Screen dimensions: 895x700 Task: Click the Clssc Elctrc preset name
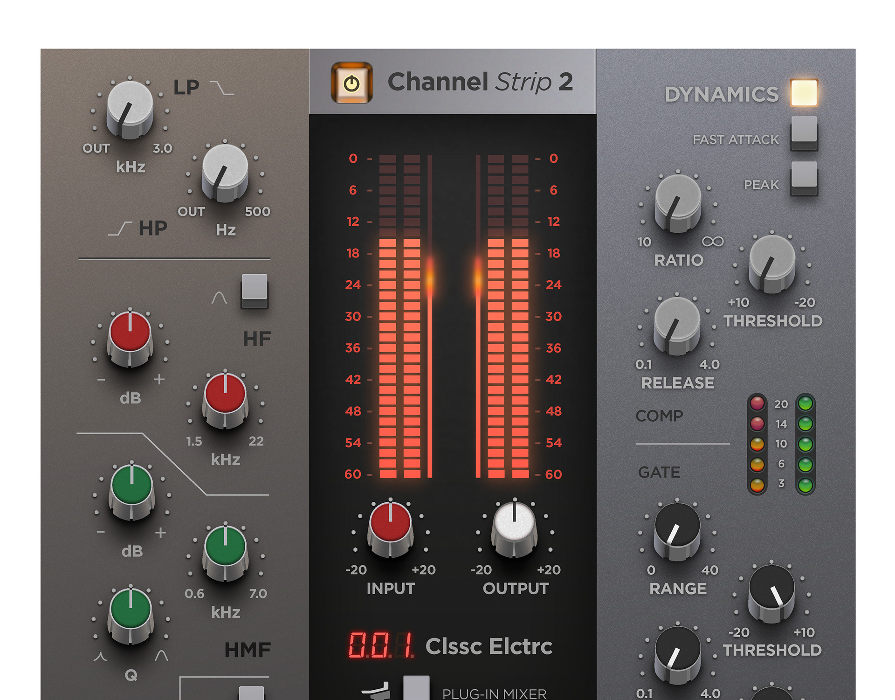(x=489, y=646)
